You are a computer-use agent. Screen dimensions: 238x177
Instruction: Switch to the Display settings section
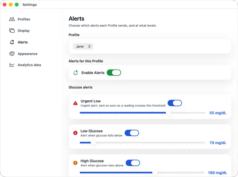[23, 31]
